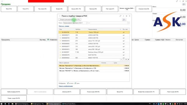Click the Управл. скидки (Ctrl+F9) button
The image size is (187, 105).
14,98
